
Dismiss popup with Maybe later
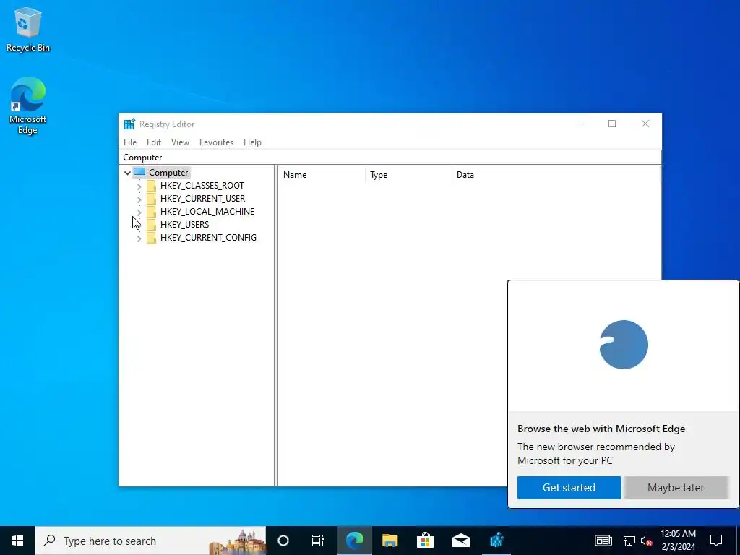pos(676,488)
